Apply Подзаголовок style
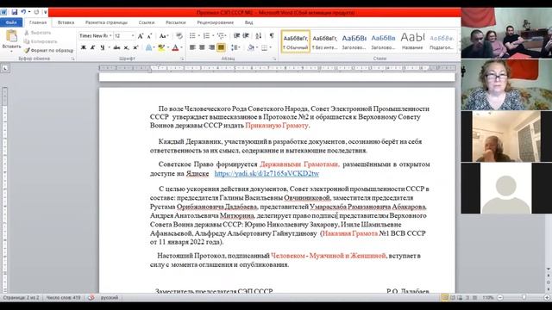The height and width of the screenshot is (310, 552). click(442, 41)
